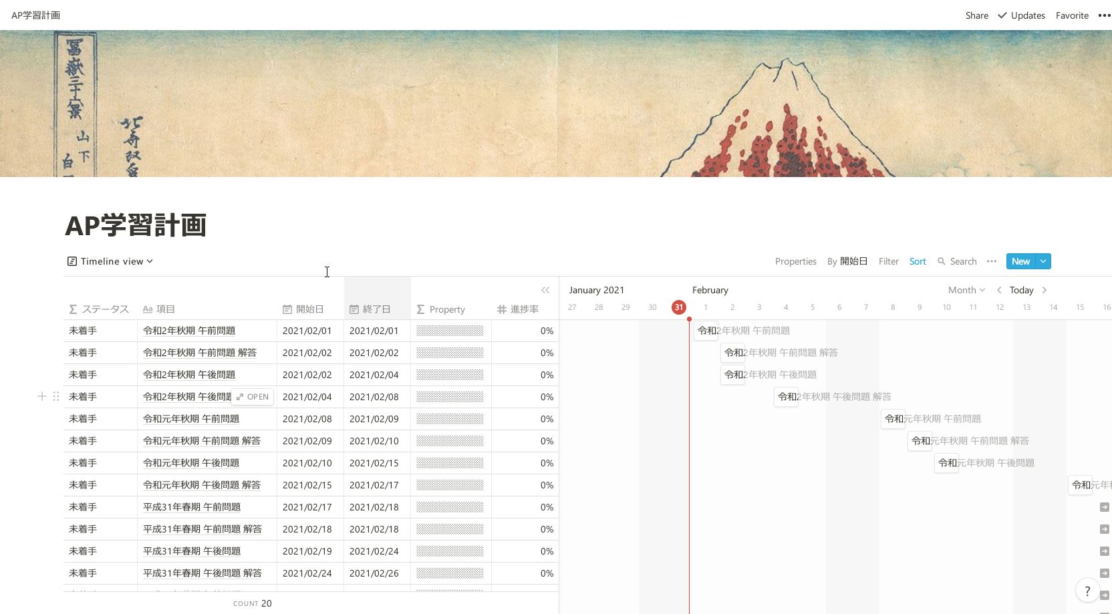Viewport: 1112px width, 614px height.
Task: Select timeline bar 令和元年秋期 午後問題
Action: click(946, 462)
